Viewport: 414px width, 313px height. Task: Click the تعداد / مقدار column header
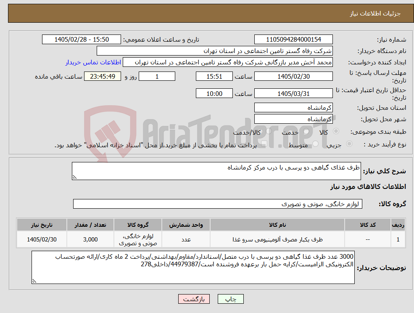[90, 225]
